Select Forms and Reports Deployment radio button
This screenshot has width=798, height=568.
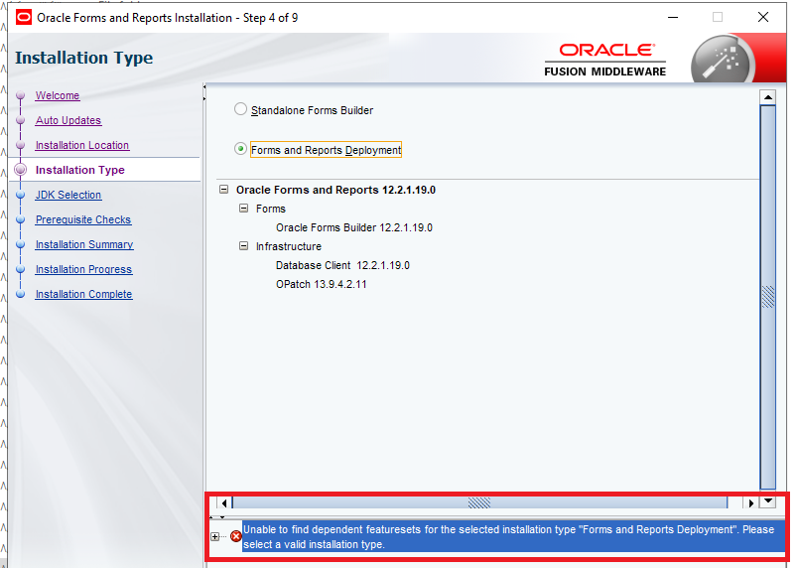pos(241,149)
